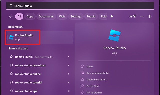Image resolution: width=160 pixels, height=95 pixels.
Task: Expand 'Roblox Studio - See web results' chevron
Action: coord(68,57)
